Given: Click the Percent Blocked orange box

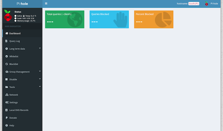Looking at the screenshot, I should tap(154, 19).
